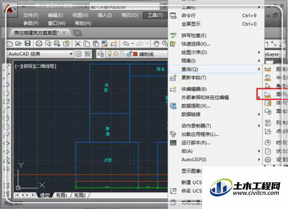Click the Paste clipboard icon
Viewport: 288px width, 209px height.
(96, 44)
